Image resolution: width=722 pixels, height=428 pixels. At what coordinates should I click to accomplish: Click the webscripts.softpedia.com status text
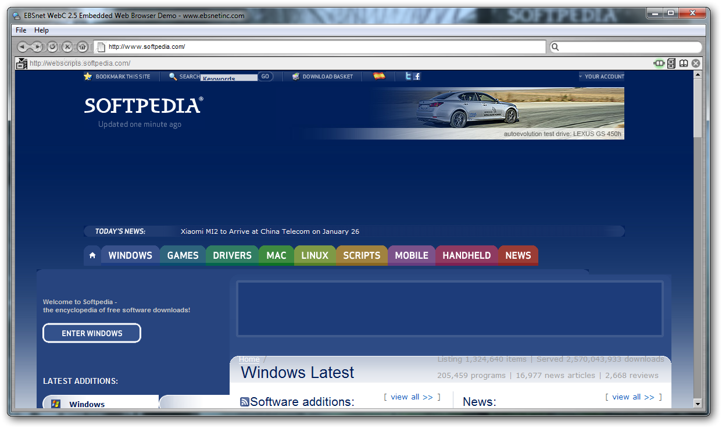point(80,63)
